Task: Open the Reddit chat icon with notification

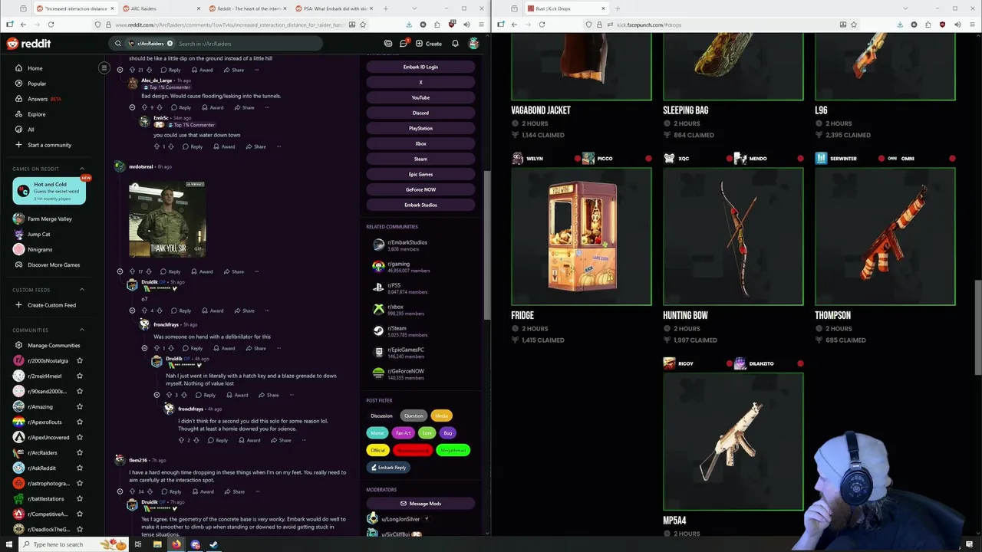Action: (x=404, y=44)
